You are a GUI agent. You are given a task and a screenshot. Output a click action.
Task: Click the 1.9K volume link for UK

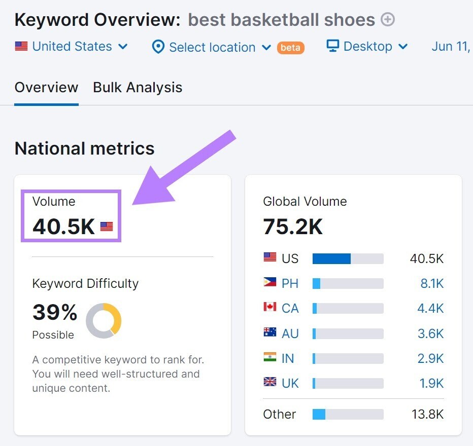point(432,383)
